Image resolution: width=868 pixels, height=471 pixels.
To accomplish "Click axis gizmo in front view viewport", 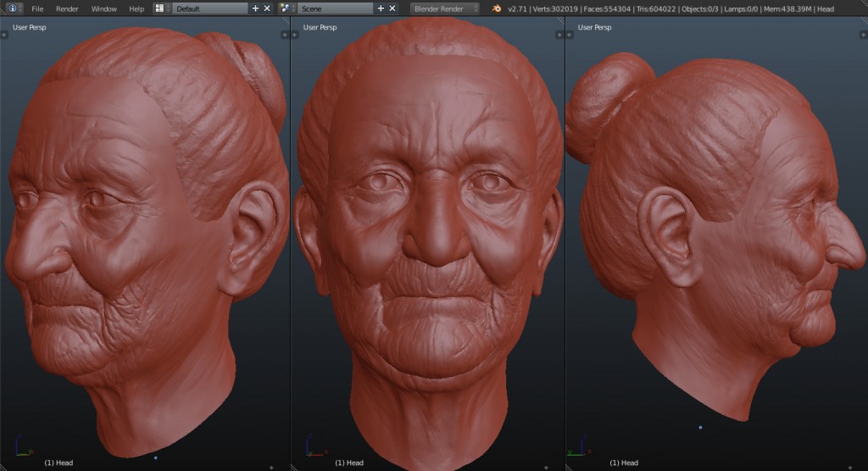I will tap(316, 446).
